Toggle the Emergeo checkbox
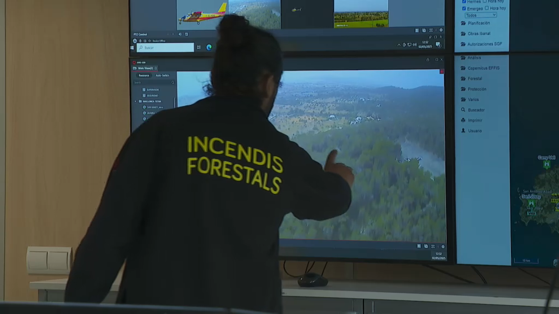Viewport: 559px width, 314px height. [464, 8]
